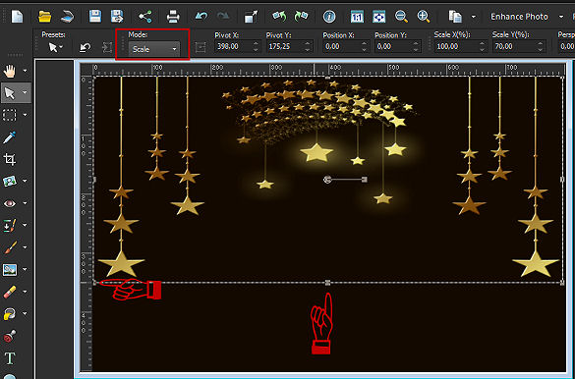Create a new image with the New icon
This screenshot has height=379, width=575.
tap(17, 17)
